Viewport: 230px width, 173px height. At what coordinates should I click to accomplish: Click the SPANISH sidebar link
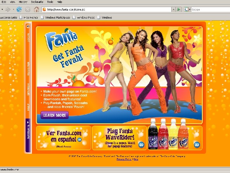28,89
